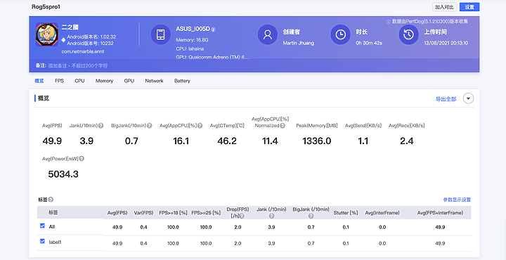
Task: Click the 导出全部 export all link
Action: (x=446, y=99)
